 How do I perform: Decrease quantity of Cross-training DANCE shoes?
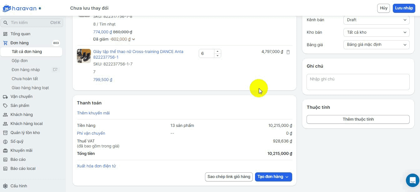(x=217, y=55)
